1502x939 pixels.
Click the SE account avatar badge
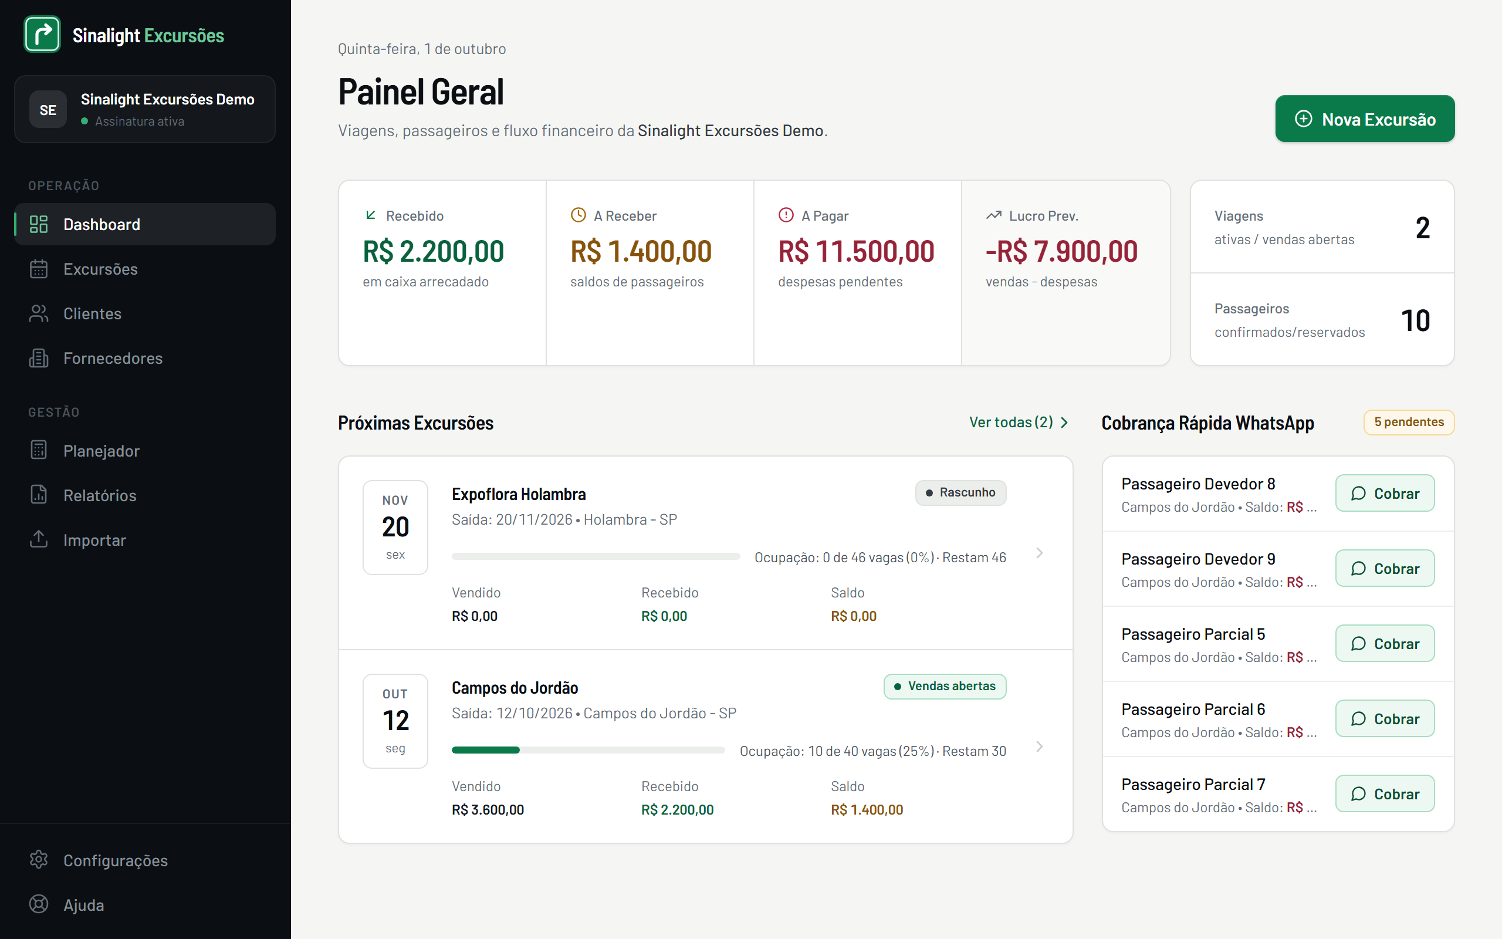48,110
